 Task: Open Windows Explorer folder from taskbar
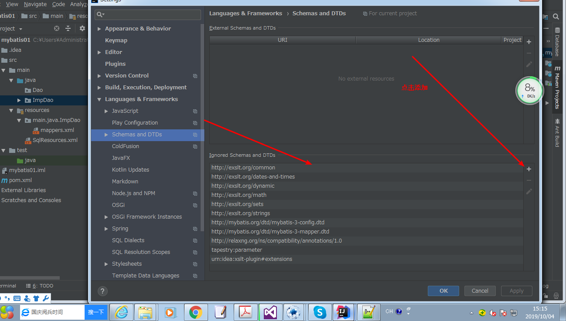pyautogui.click(x=146, y=312)
